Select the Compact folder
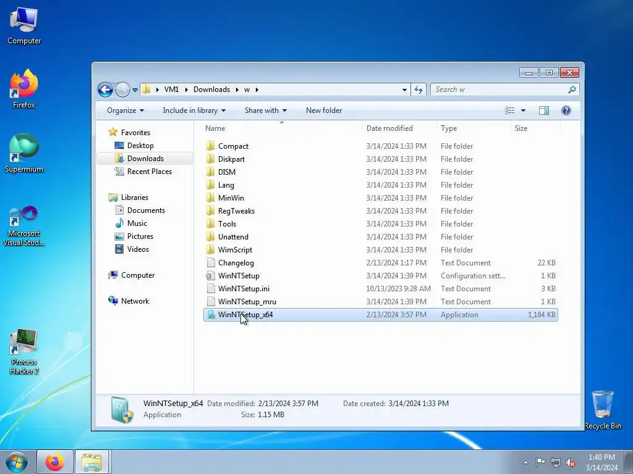The image size is (633, 474). point(380,146)
